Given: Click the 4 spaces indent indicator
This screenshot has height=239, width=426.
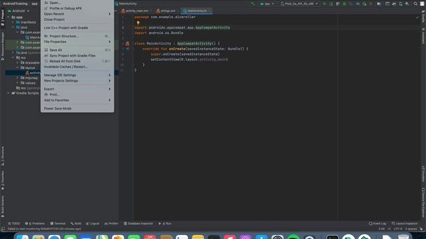Looking at the screenshot, I should [411, 229].
